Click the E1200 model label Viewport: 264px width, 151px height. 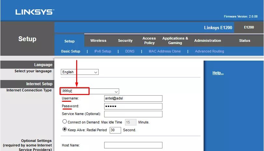pyautogui.click(x=249, y=27)
